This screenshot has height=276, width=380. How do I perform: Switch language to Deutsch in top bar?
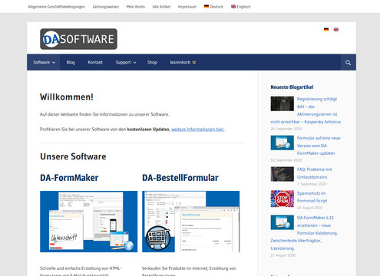coord(213,7)
